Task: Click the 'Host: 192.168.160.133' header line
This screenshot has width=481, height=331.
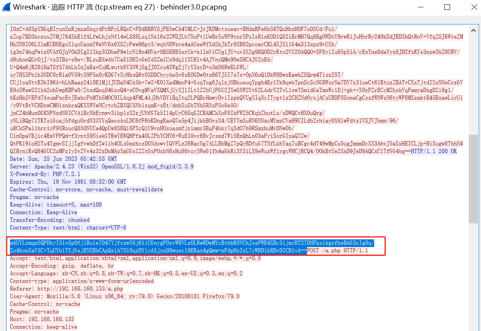Action: point(42,319)
